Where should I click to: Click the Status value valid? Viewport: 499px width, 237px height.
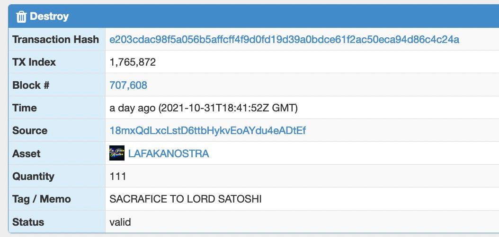[x=120, y=222]
